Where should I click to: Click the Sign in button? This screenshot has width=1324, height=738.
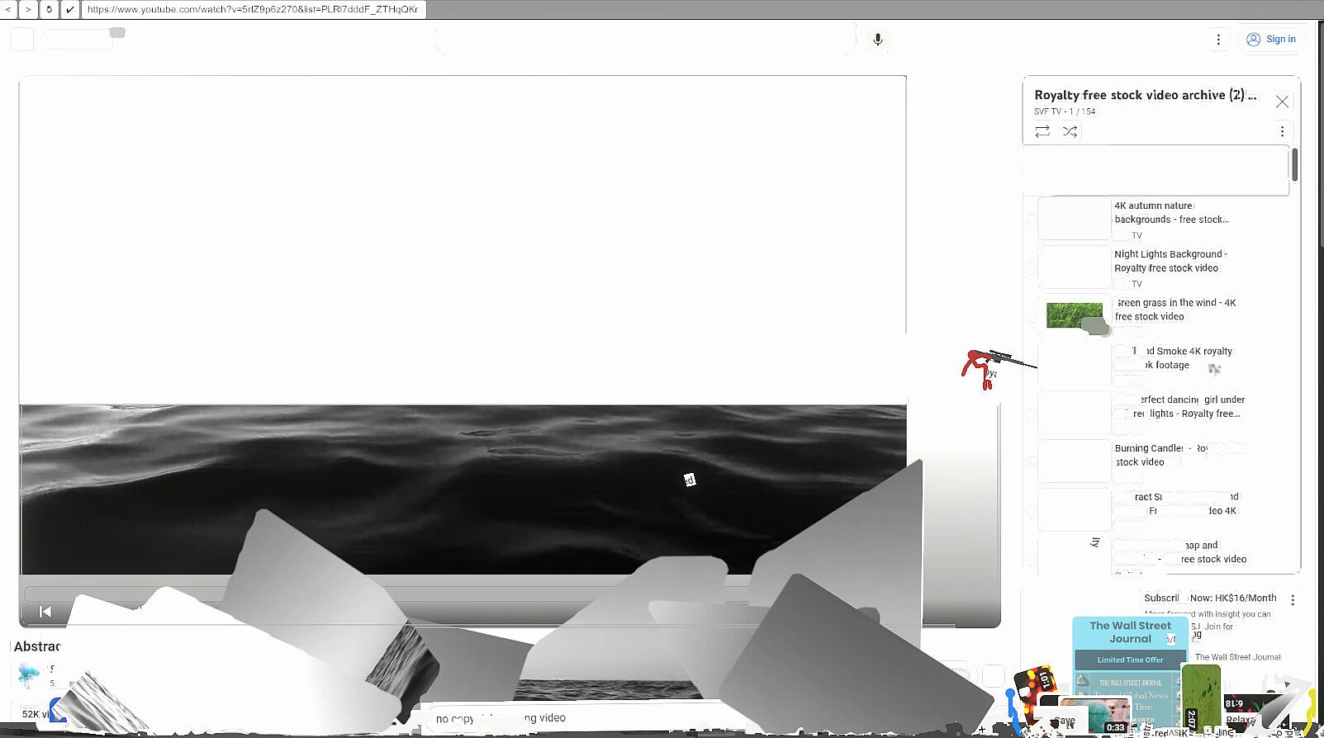click(x=1271, y=39)
